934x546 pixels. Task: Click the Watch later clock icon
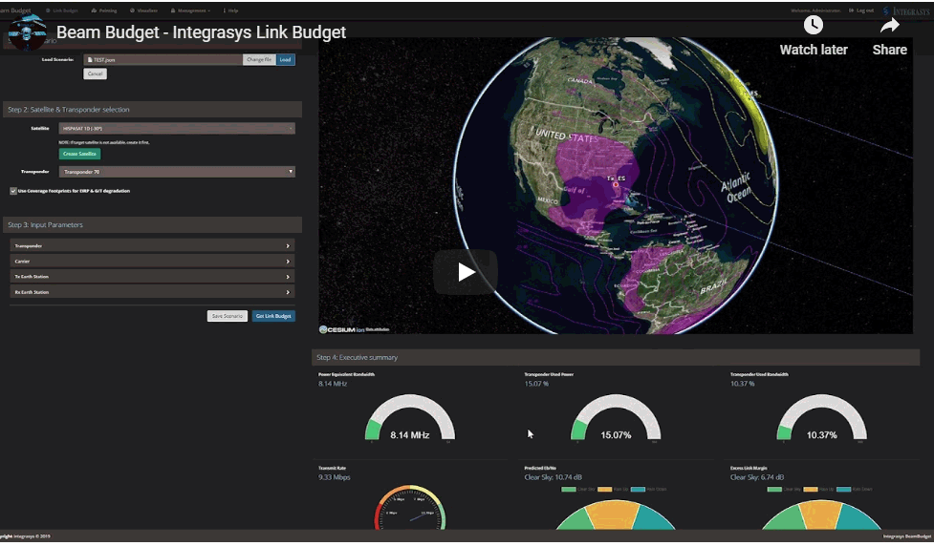(x=813, y=26)
